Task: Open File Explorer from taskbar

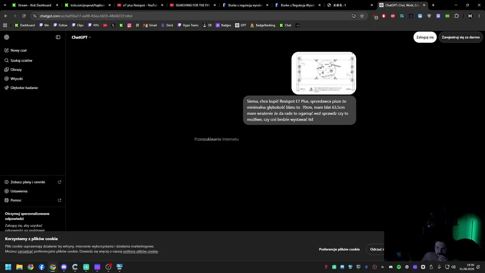Action: click(19, 267)
